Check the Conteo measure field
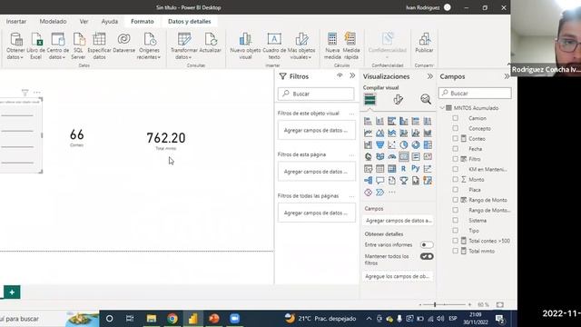 [455, 138]
